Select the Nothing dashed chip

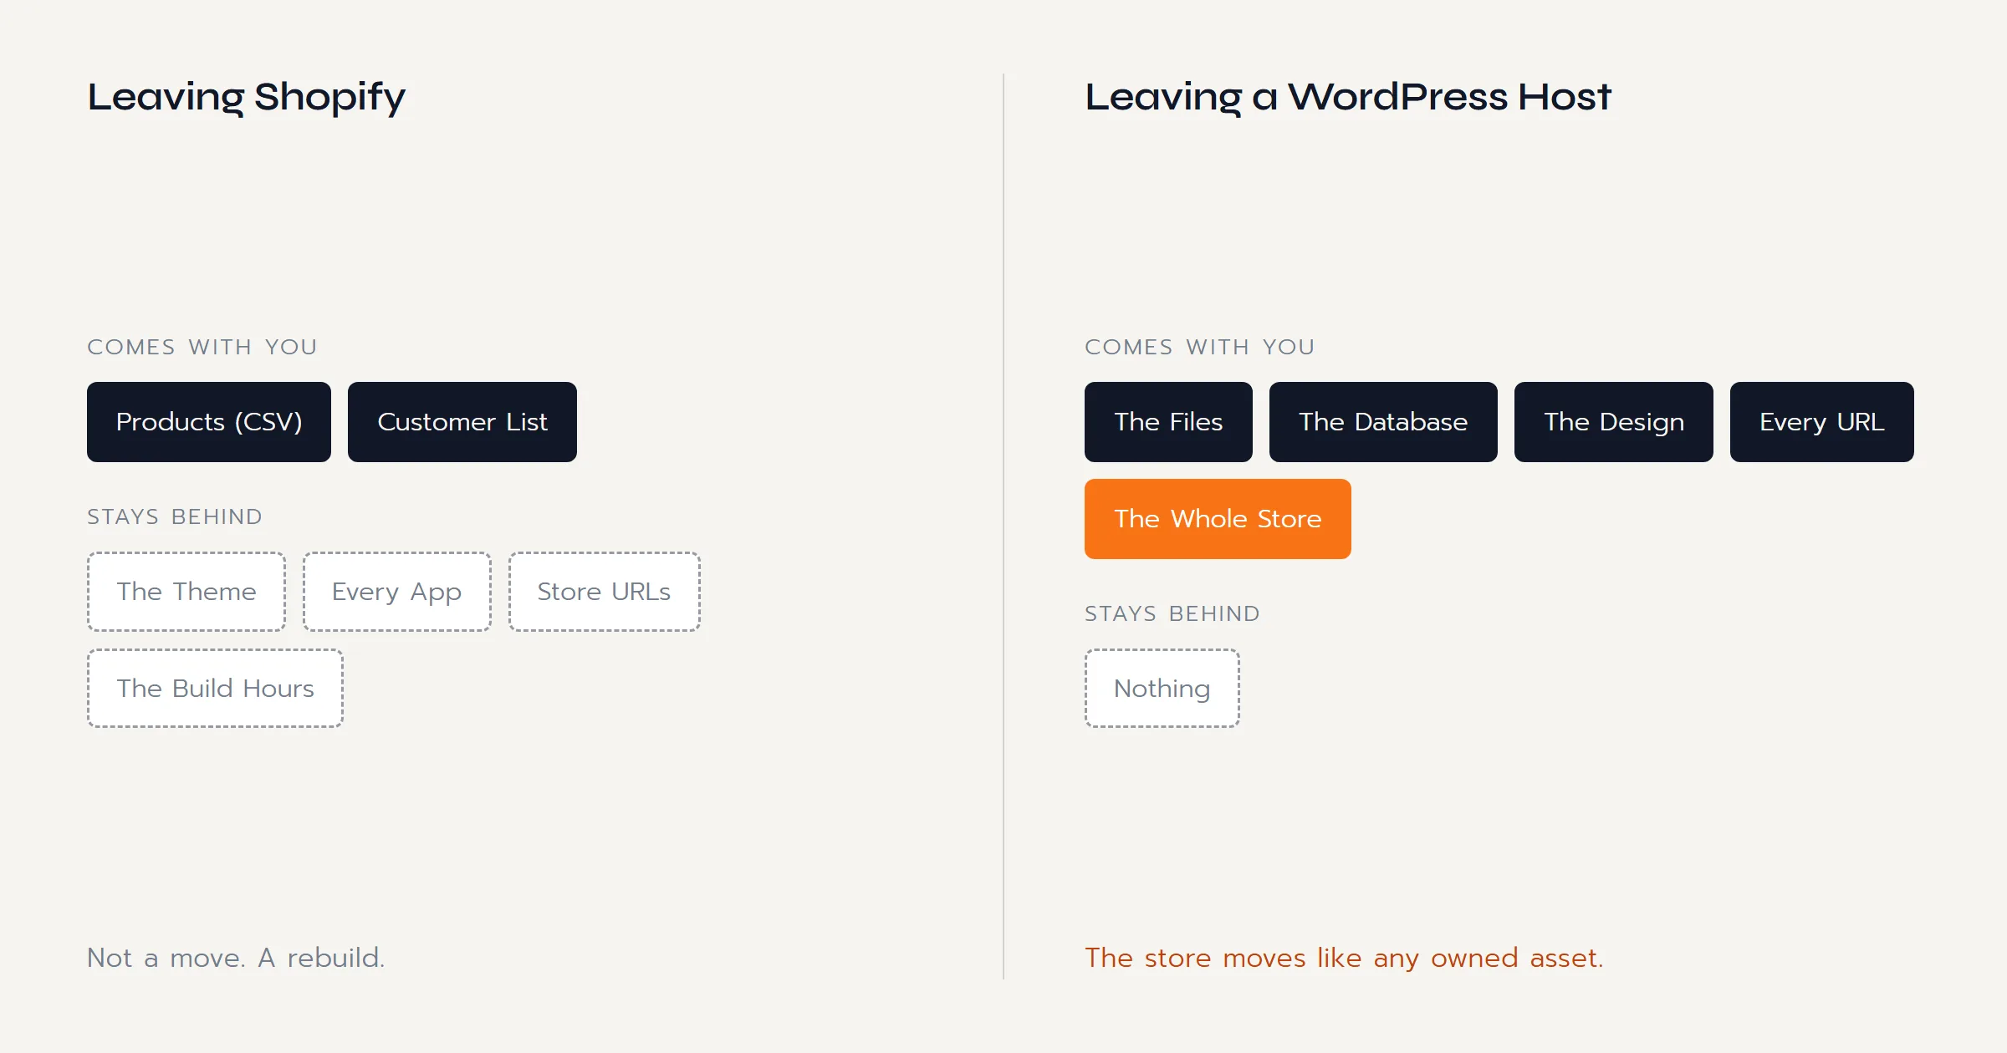(1162, 689)
